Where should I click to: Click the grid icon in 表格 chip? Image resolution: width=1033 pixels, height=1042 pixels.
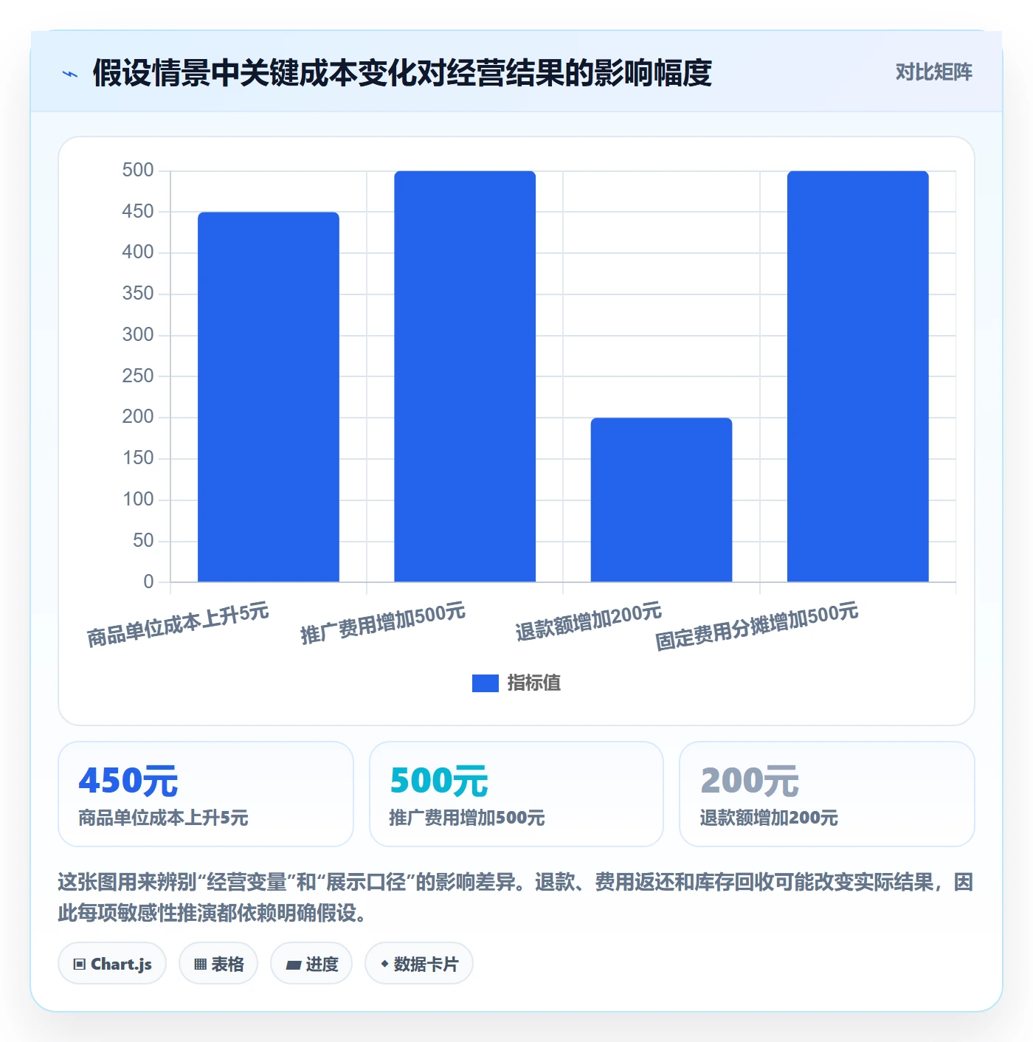click(x=200, y=965)
